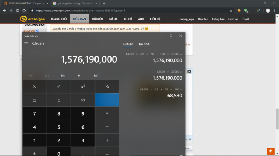The image size is (279, 156).
Task: Click the square root key
Action: (59, 86)
